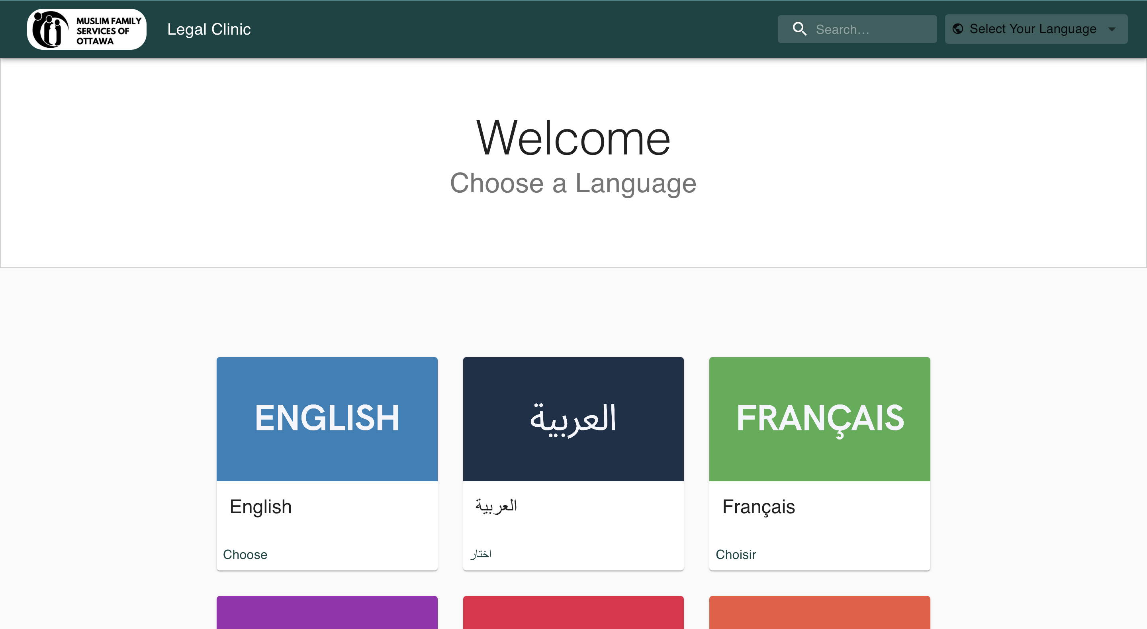Expand the Select Your Language dropdown arrow
This screenshot has width=1147, height=629.
click(x=1112, y=29)
